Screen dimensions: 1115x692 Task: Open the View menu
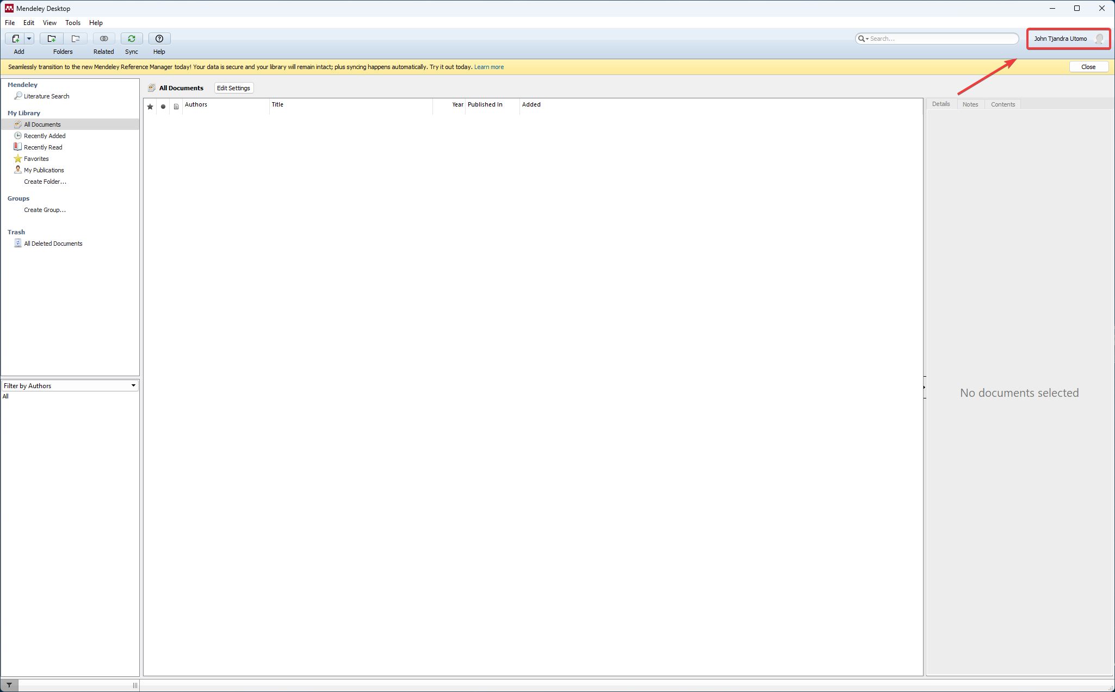[x=49, y=23]
